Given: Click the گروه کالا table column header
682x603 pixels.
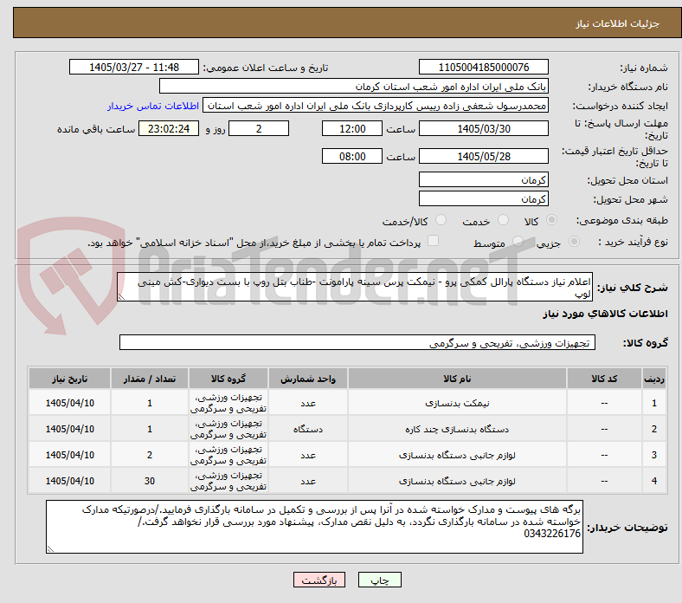Looking at the screenshot, I should [x=228, y=379].
